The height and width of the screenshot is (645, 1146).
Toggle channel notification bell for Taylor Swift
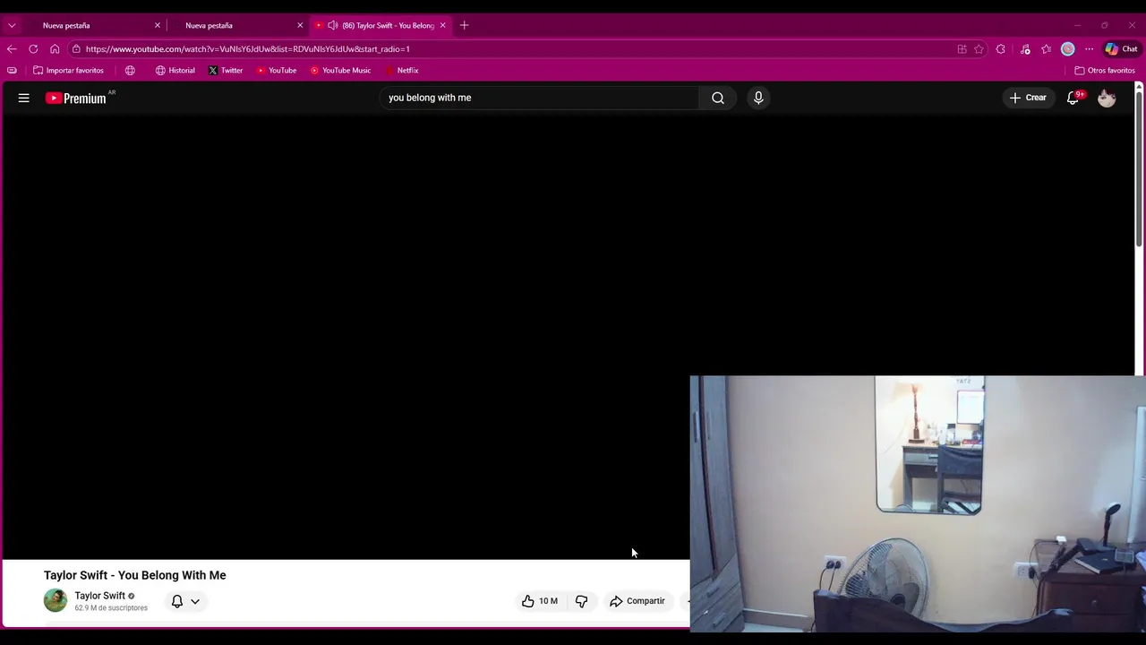177,601
